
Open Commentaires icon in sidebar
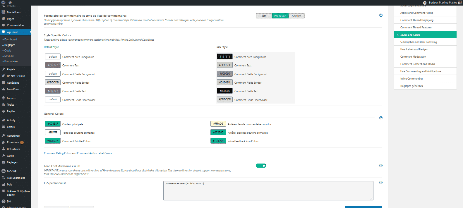coord(4,25)
